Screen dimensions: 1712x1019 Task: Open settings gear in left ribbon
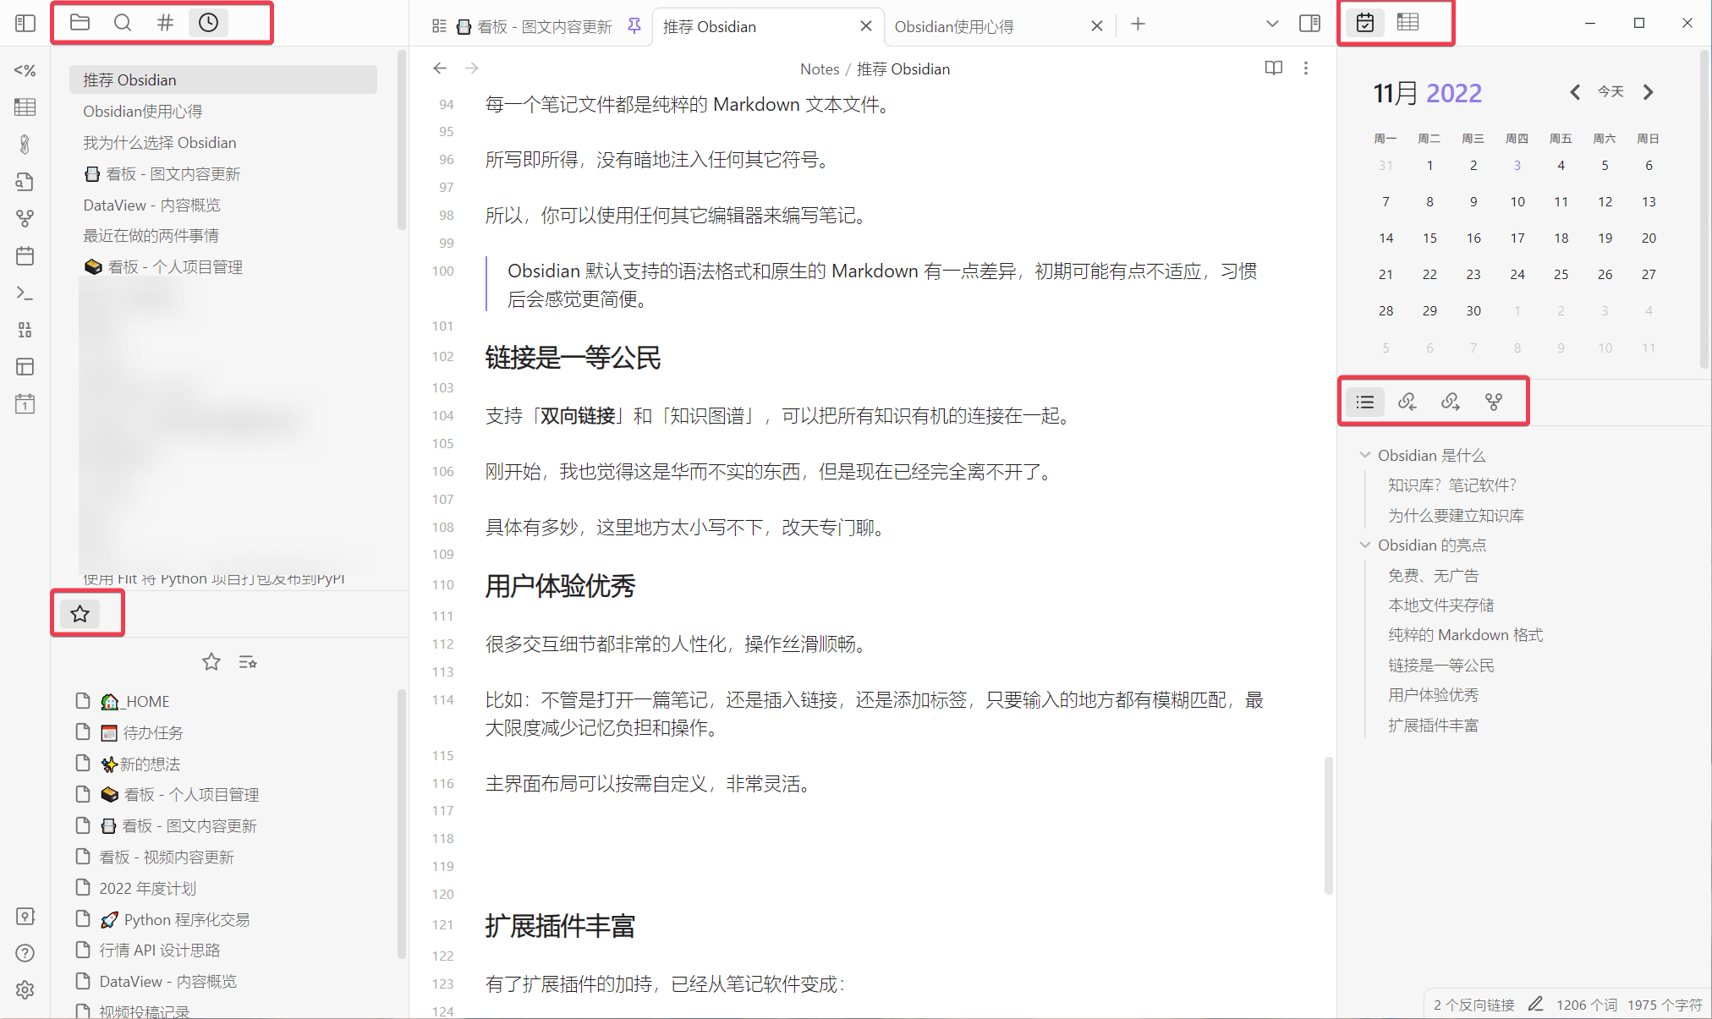[25, 989]
